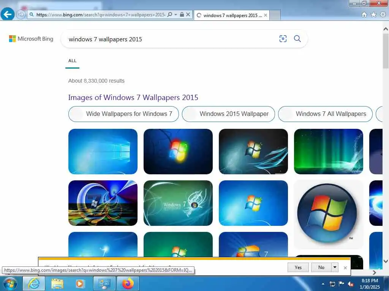The image size is (389, 291).
Task: Open the abstract colorful '7' swirl wallpaper
Action: pyautogui.click(x=103, y=203)
